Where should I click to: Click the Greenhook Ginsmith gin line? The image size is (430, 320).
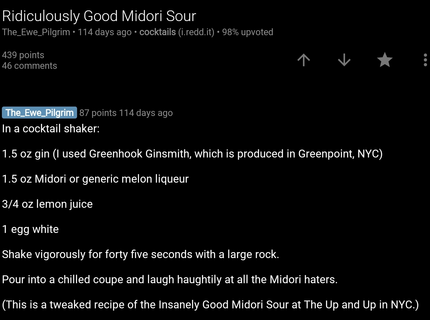pyautogui.click(x=192, y=154)
